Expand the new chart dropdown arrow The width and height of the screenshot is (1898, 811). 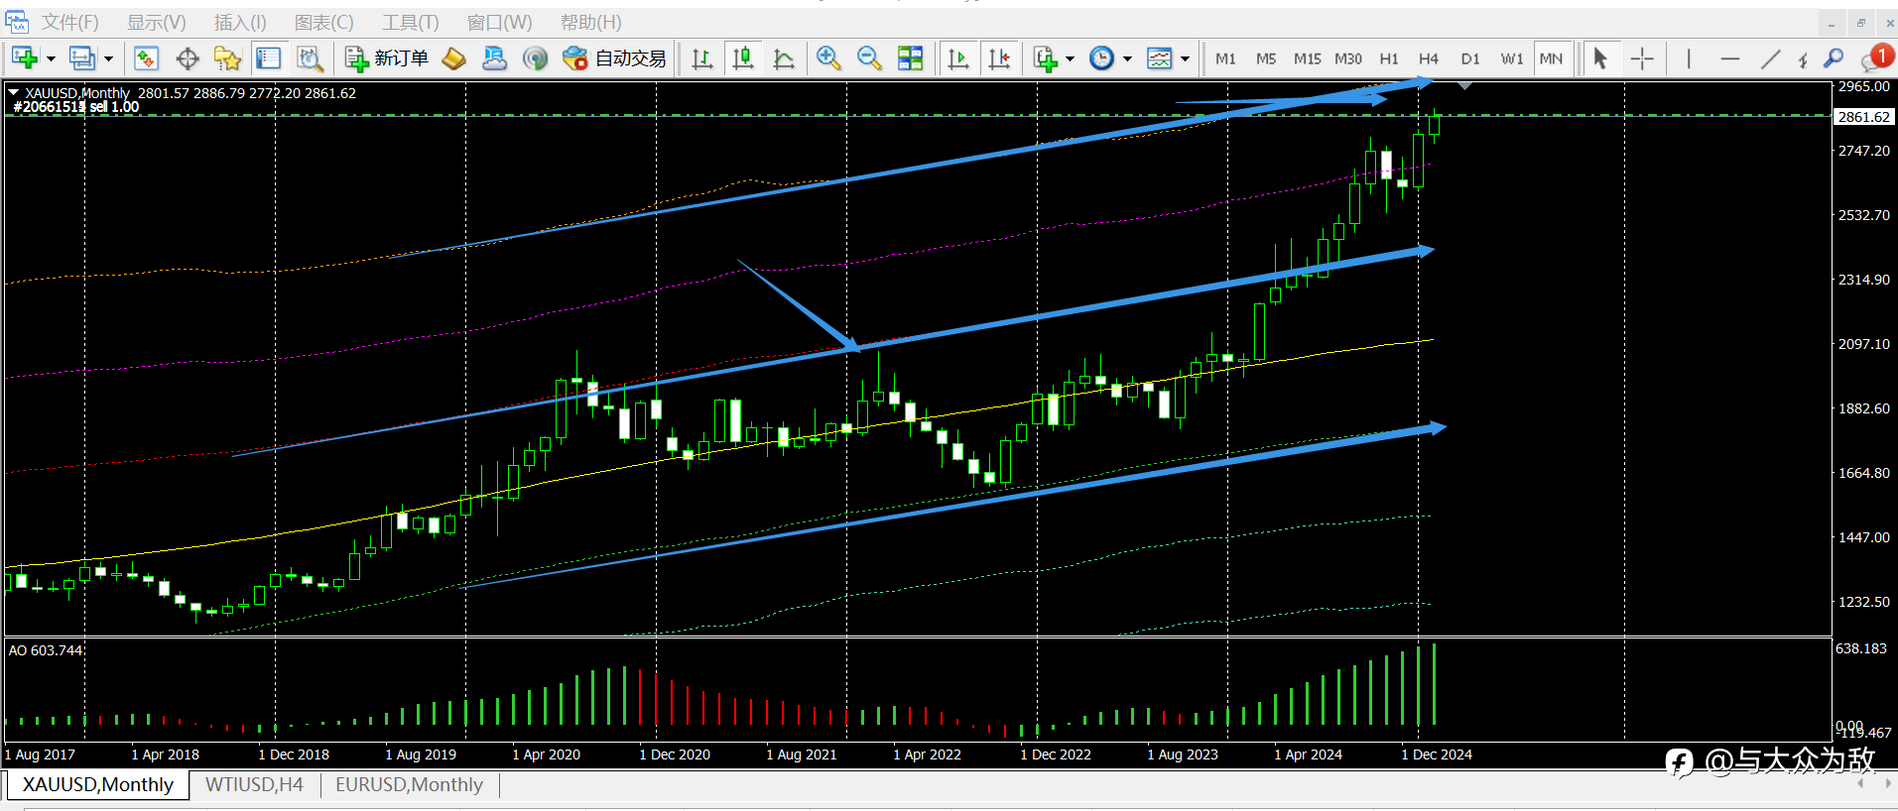(x=50, y=59)
